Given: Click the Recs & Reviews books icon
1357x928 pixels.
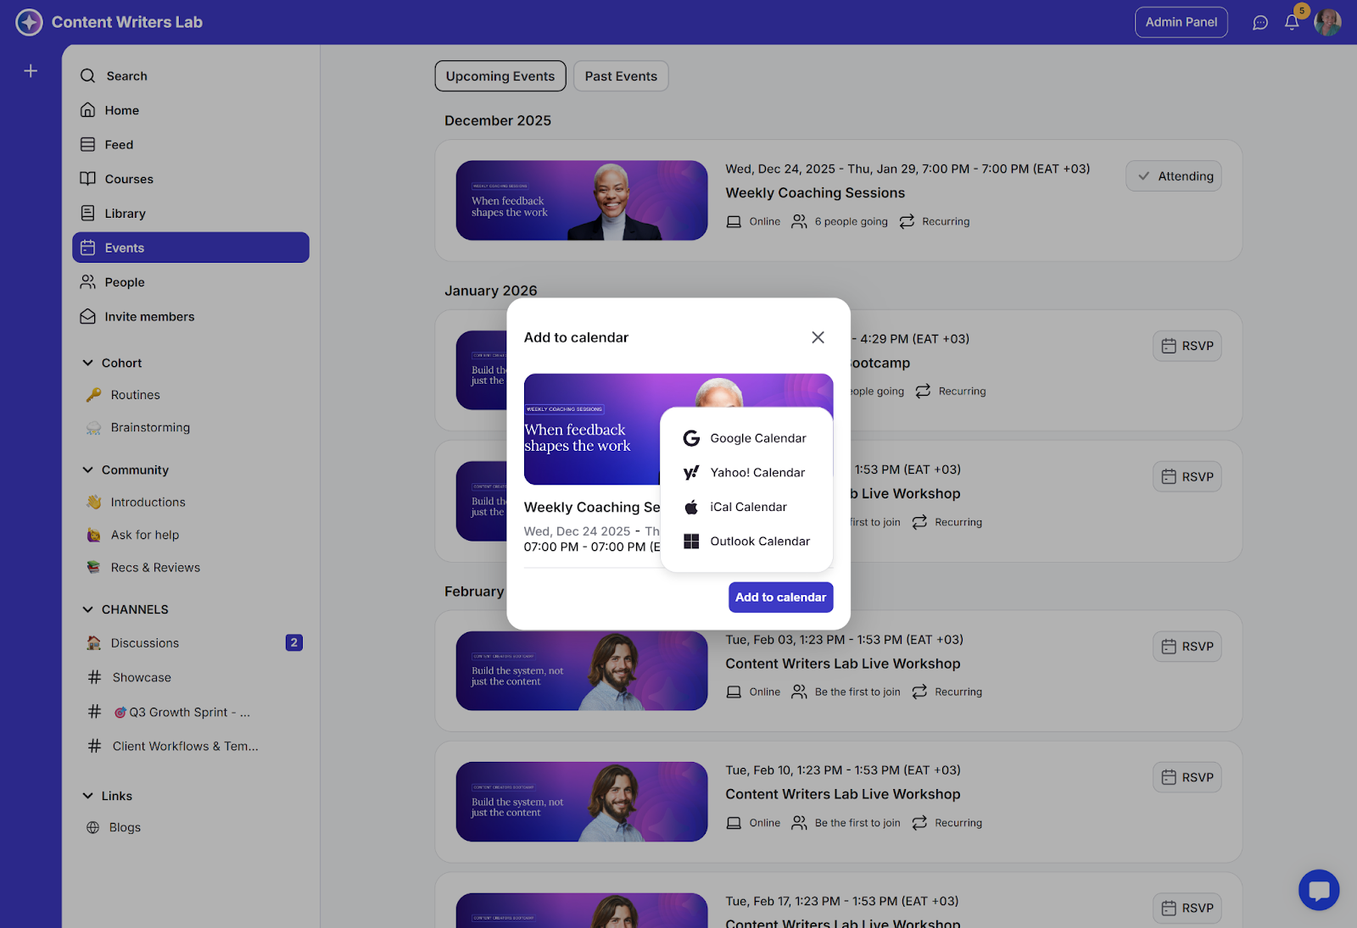Looking at the screenshot, I should [93, 568].
